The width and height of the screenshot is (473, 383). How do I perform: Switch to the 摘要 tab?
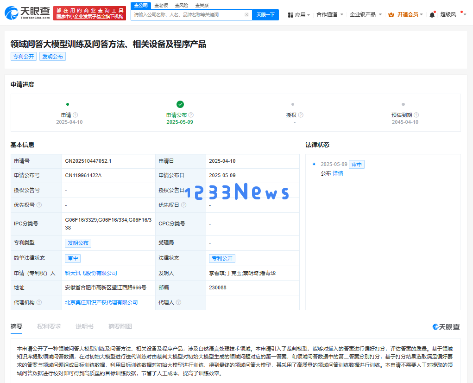pos(16,326)
